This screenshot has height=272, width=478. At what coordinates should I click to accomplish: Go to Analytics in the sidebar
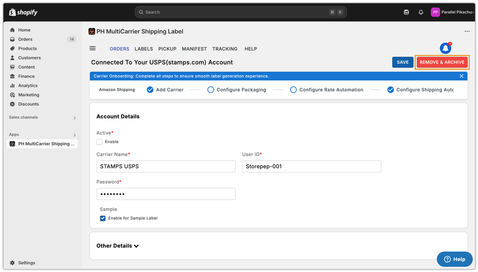pos(27,85)
